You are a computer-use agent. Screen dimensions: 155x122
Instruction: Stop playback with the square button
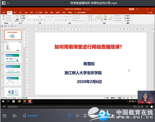tap(152, 107)
